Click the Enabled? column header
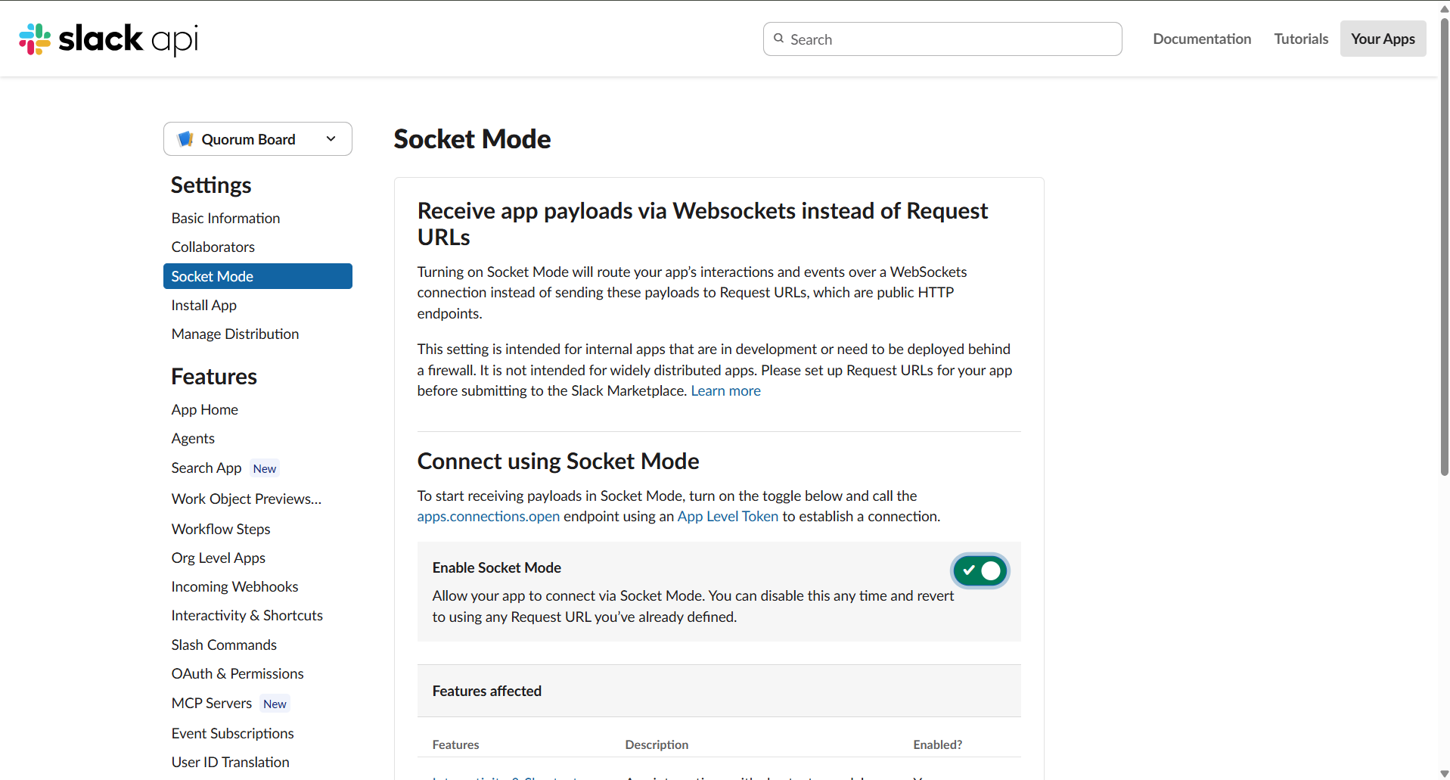Image resolution: width=1450 pixels, height=780 pixels. click(937, 744)
